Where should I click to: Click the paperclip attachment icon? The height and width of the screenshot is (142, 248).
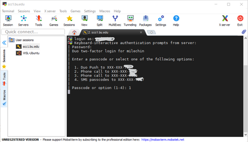point(244,32)
